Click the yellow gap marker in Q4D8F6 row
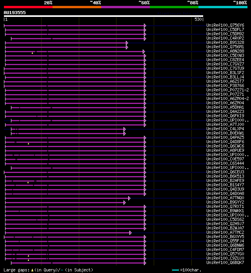251x273 pixels. (x=28, y=144)
